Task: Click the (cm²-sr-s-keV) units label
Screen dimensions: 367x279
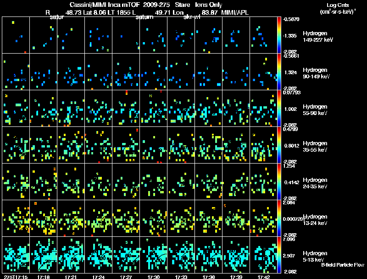Action: click(337, 12)
